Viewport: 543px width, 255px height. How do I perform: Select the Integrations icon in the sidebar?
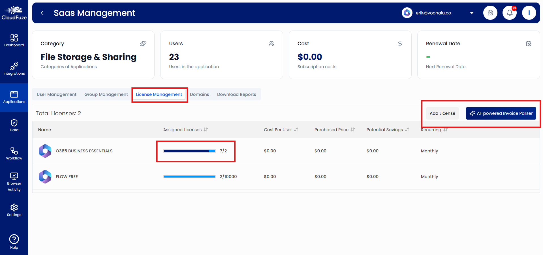pyautogui.click(x=14, y=68)
